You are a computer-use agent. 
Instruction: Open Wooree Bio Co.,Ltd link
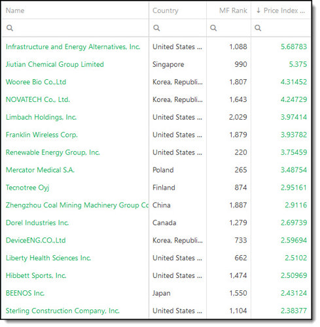click(36, 82)
